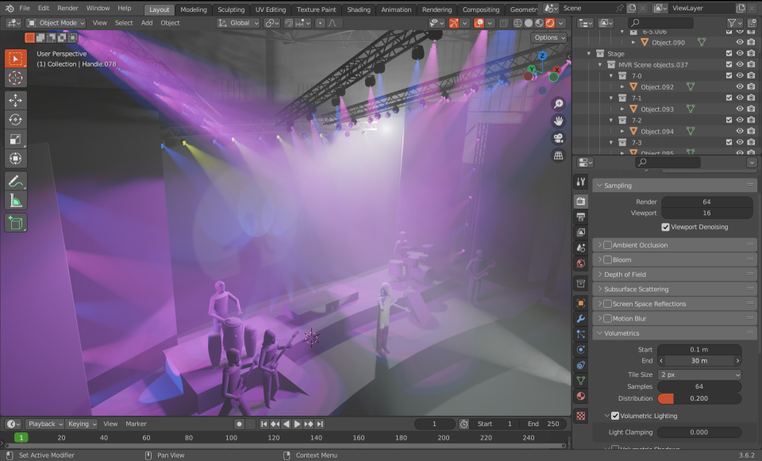Screen dimensions: 762x461
Task: Choose the Annotate tool
Action: pyautogui.click(x=16, y=181)
